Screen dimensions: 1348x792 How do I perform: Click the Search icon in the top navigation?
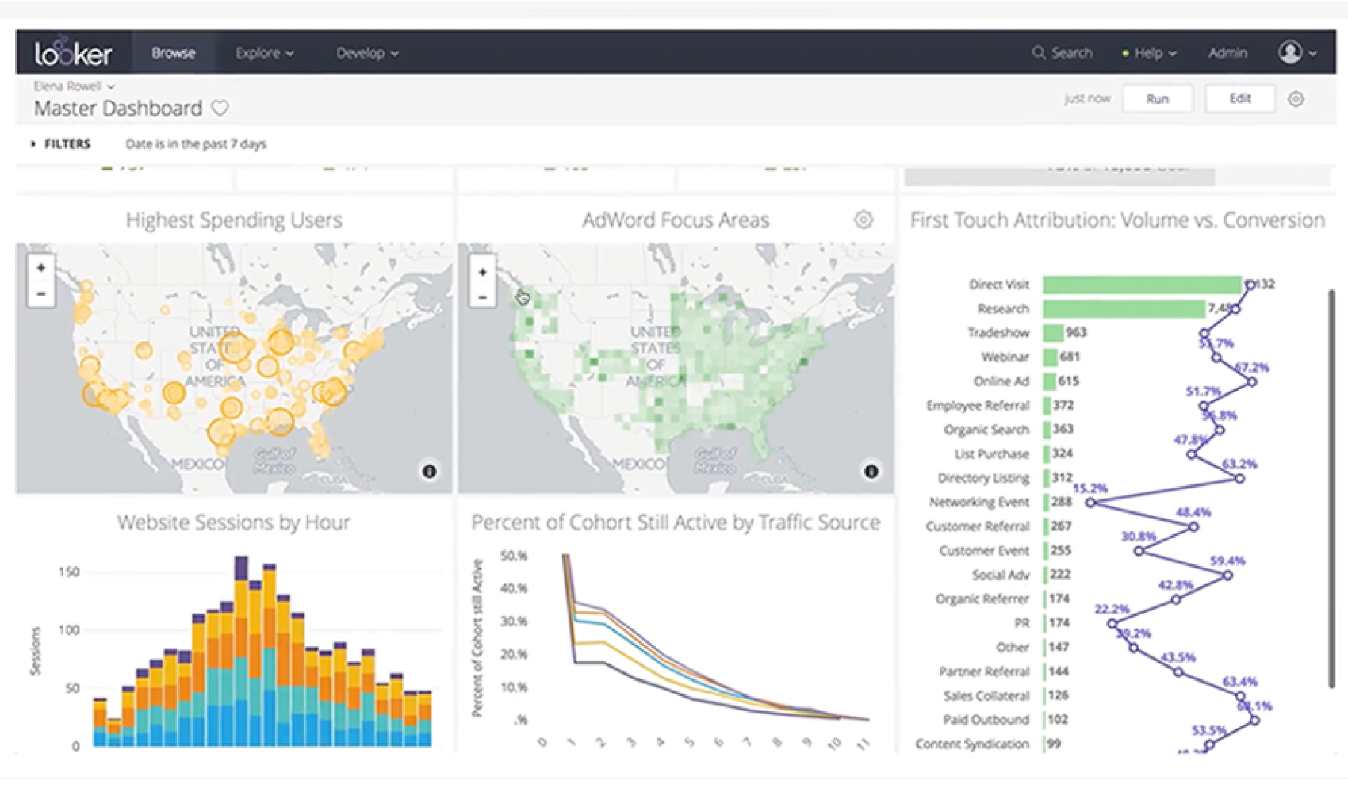point(1040,52)
